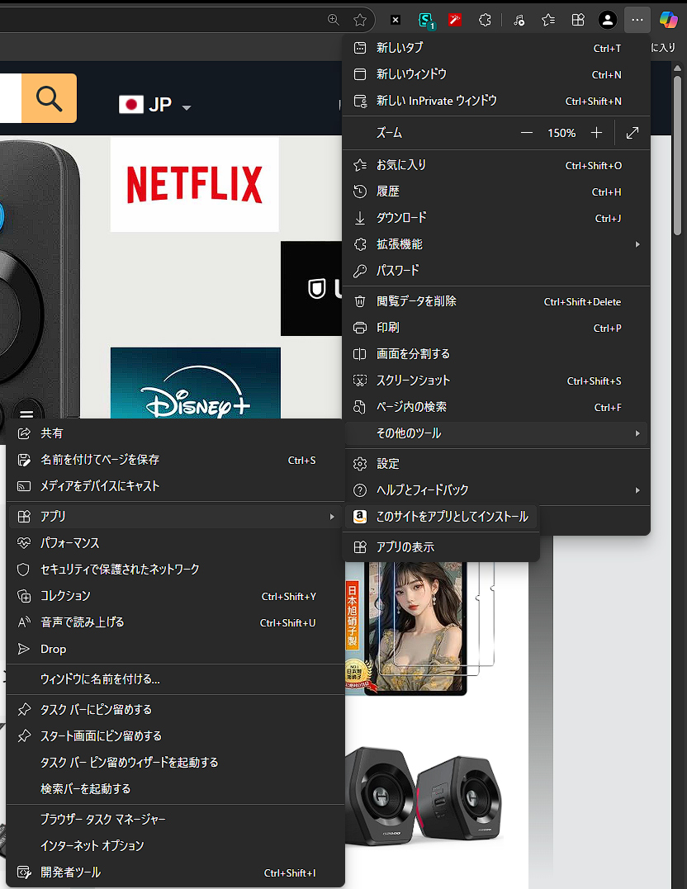
Task: Select アプリの表示 in the submenu
Action: [405, 547]
